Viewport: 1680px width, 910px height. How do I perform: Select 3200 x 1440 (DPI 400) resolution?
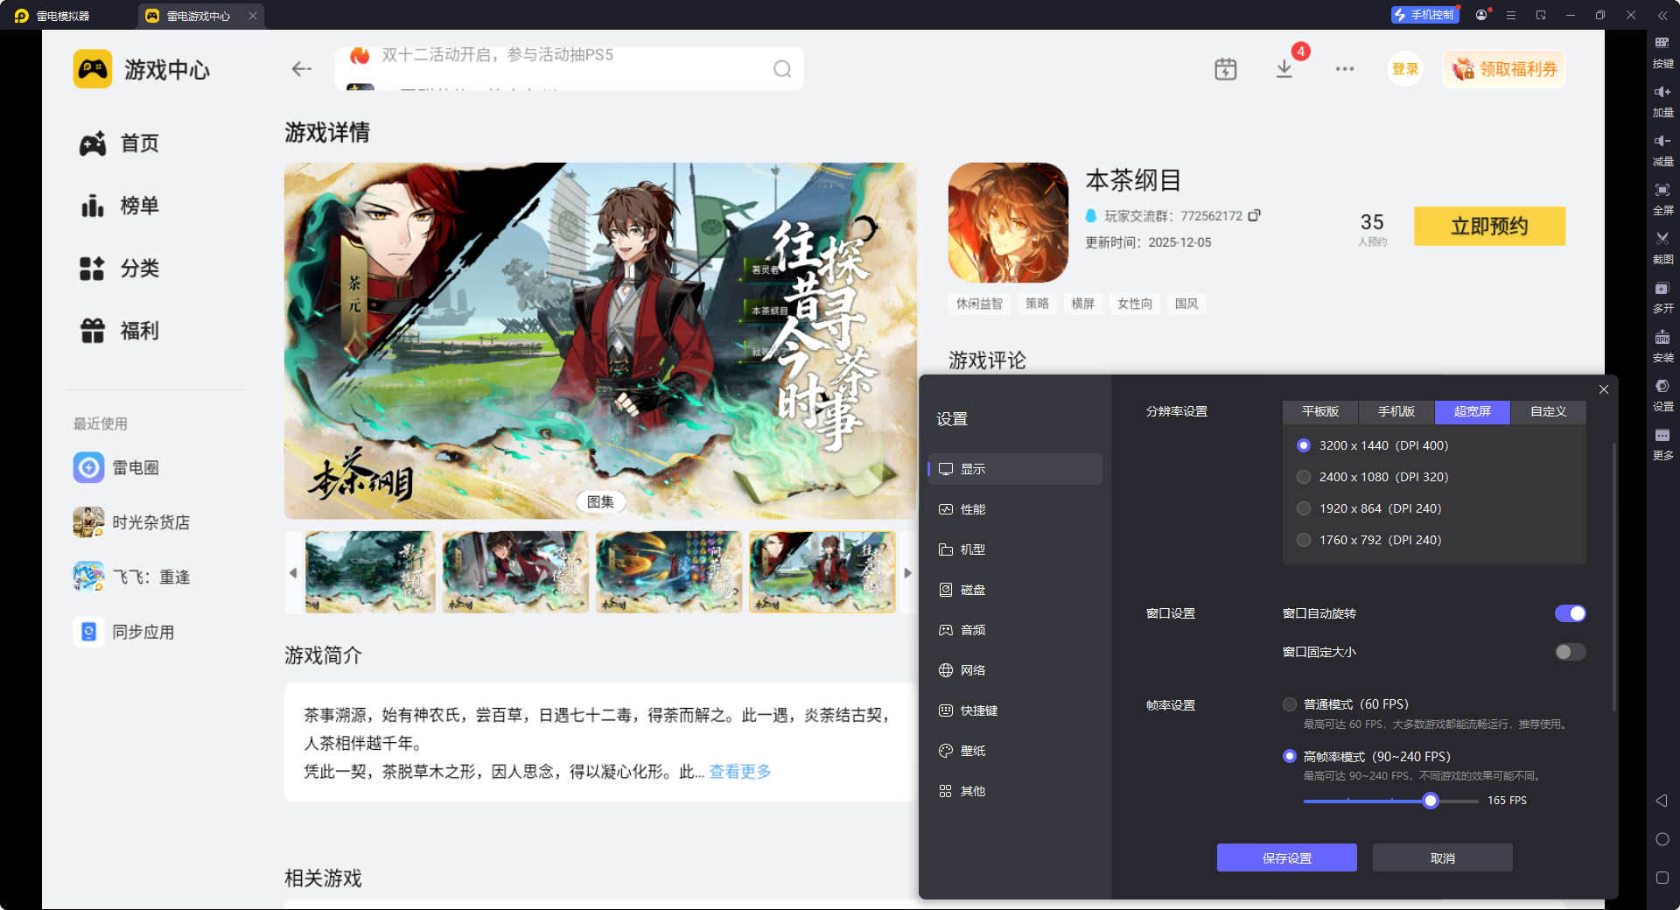click(1304, 445)
